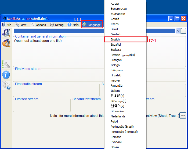Click the blue About info sidebar icon
Screen dimensions: 188x149
point(6,75)
